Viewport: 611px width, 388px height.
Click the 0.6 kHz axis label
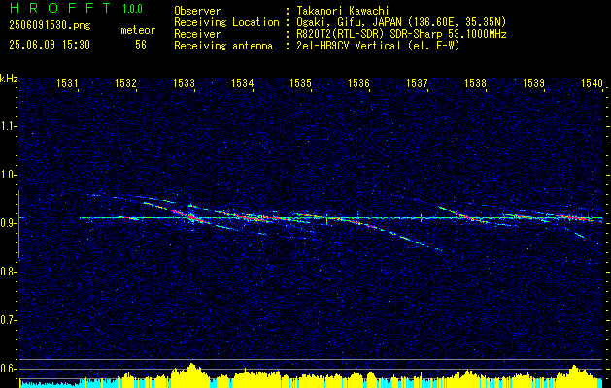click(8, 369)
